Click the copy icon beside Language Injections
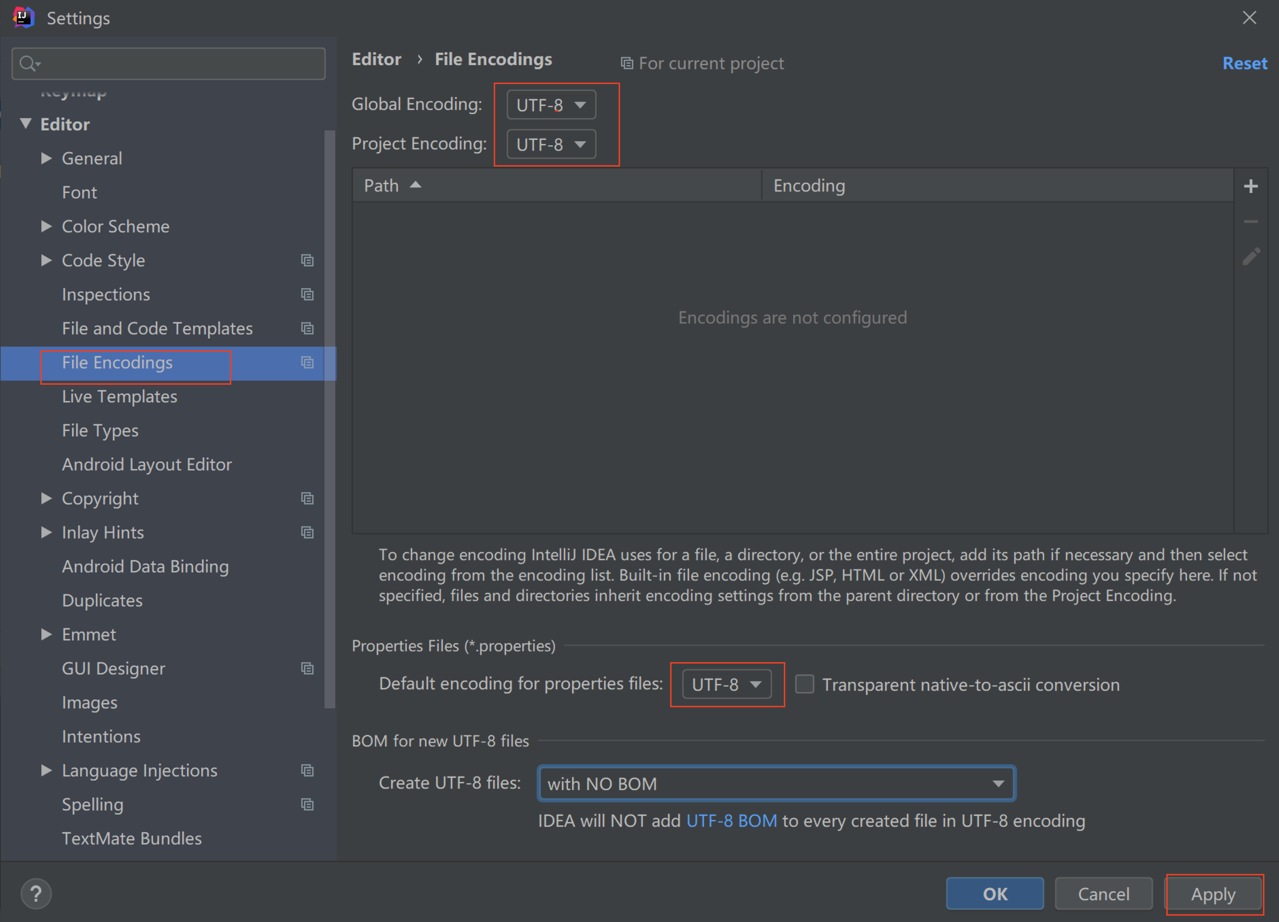The height and width of the screenshot is (922, 1279). 307,770
